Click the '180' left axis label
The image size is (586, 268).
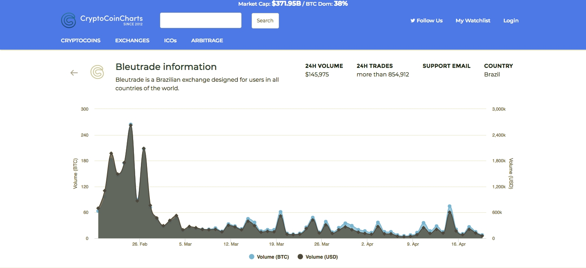(85, 161)
